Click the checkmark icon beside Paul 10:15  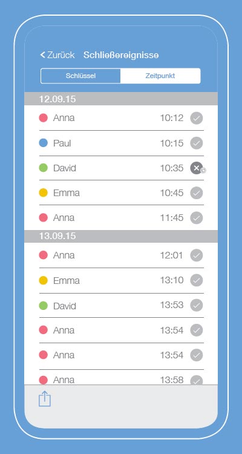(197, 143)
